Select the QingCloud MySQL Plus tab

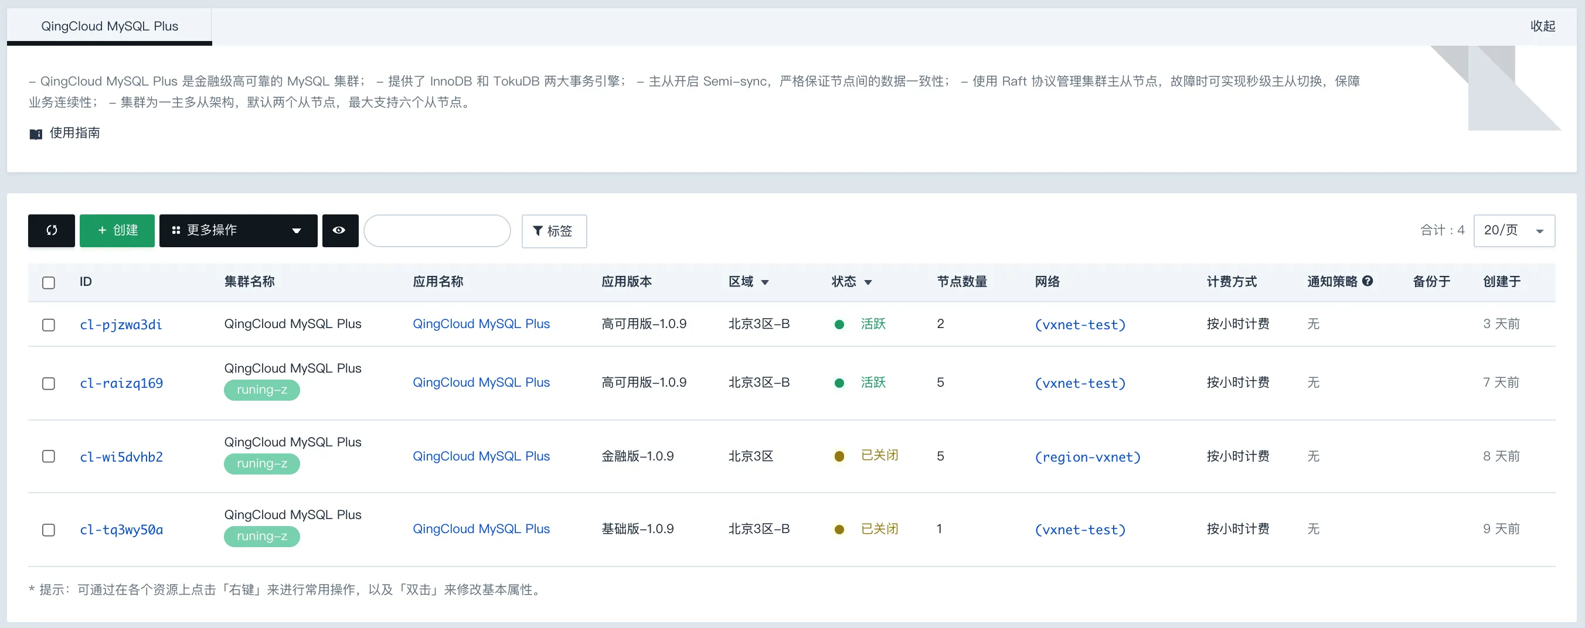110,26
